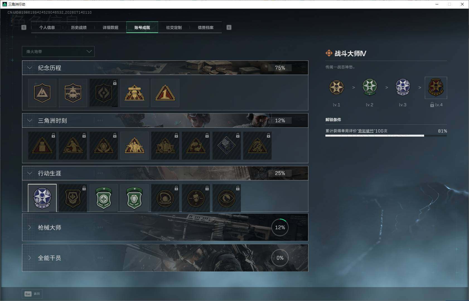This screenshot has height=301, width=469.
Task: Collapse the 纪念历程 section
Action: (30, 68)
